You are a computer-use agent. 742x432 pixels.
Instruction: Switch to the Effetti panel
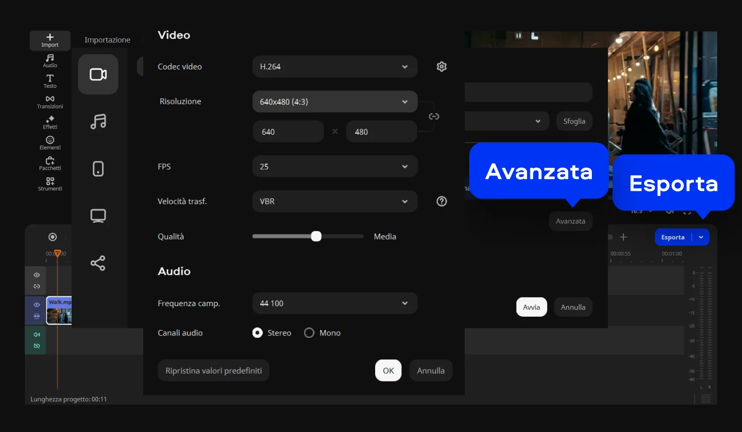tap(50, 122)
